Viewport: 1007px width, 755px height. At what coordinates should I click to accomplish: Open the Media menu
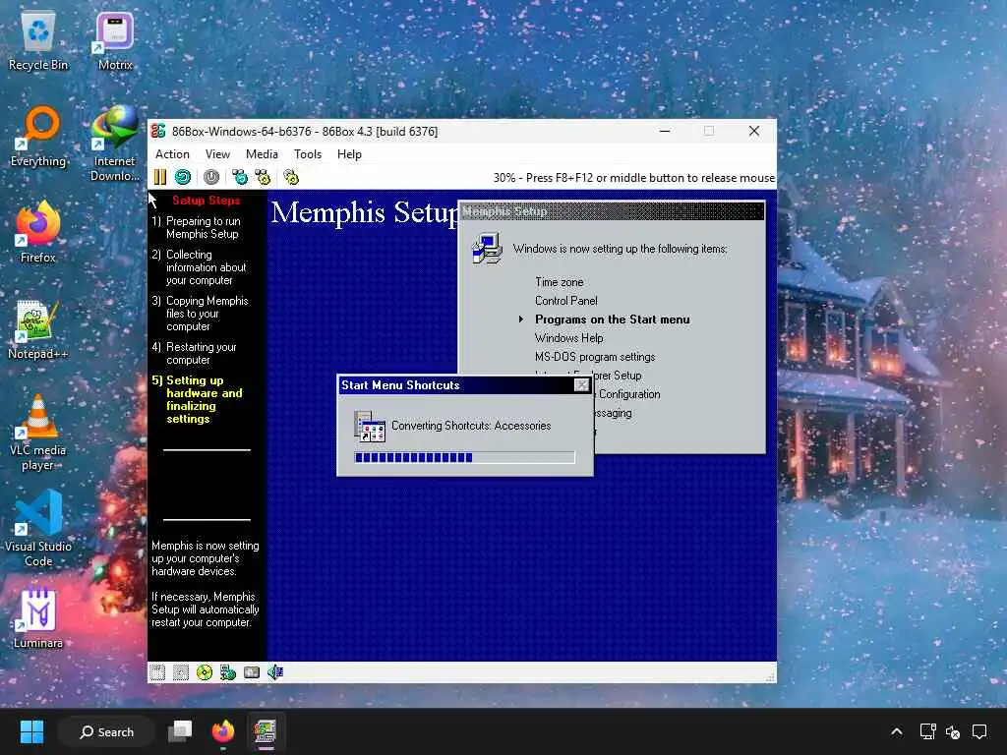pyautogui.click(x=262, y=154)
